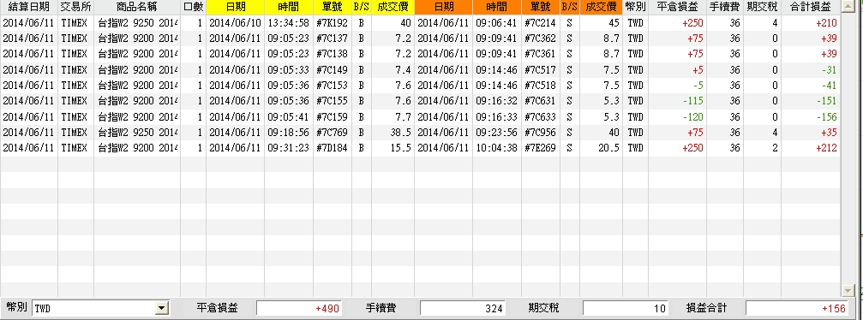This screenshot has width=863, height=320.
Task: Click the 合計損益 column header
Action: [810, 7]
